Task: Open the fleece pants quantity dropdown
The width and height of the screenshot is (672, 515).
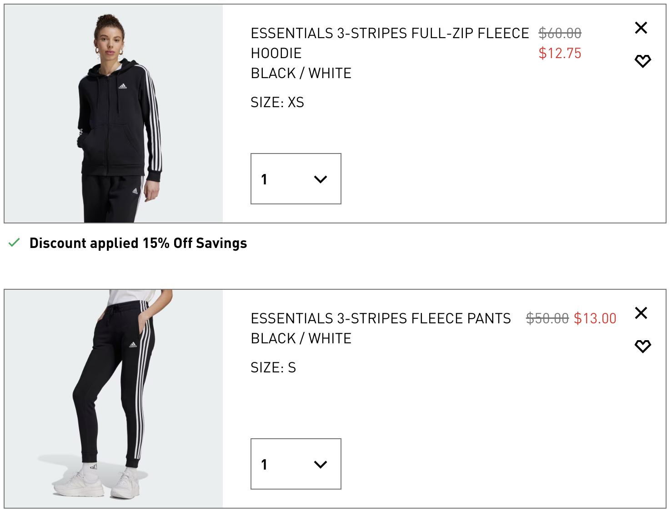Action: 296,464
